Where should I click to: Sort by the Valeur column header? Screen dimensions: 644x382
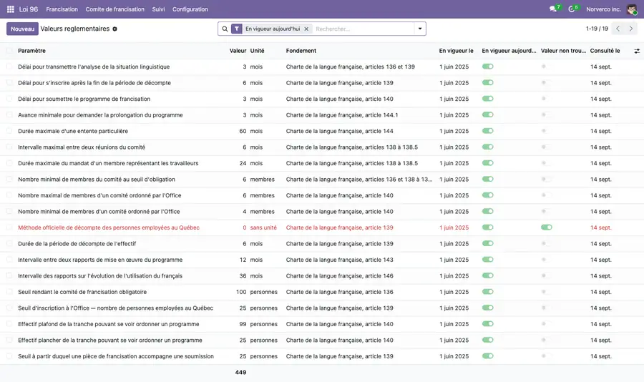pos(238,51)
